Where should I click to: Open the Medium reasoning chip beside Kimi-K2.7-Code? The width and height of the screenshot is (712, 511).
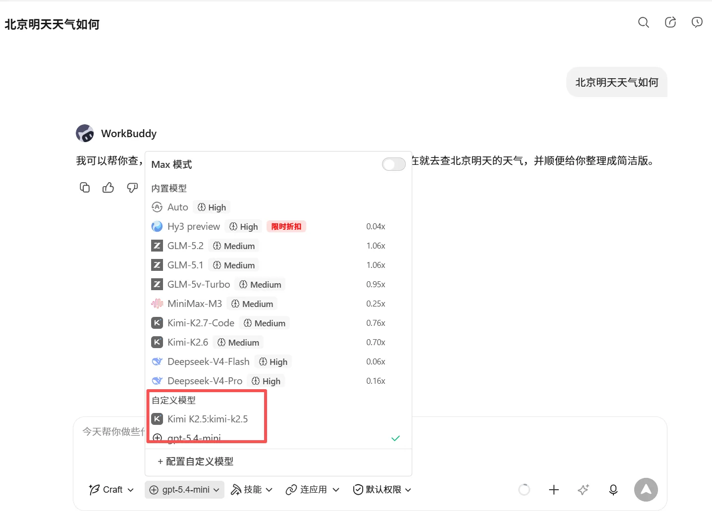[x=265, y=323]
